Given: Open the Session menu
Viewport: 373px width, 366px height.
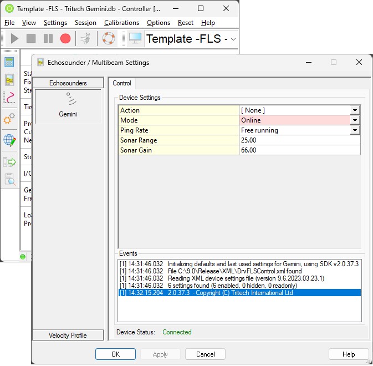Looking at the screenshot, I should (85, 23).
